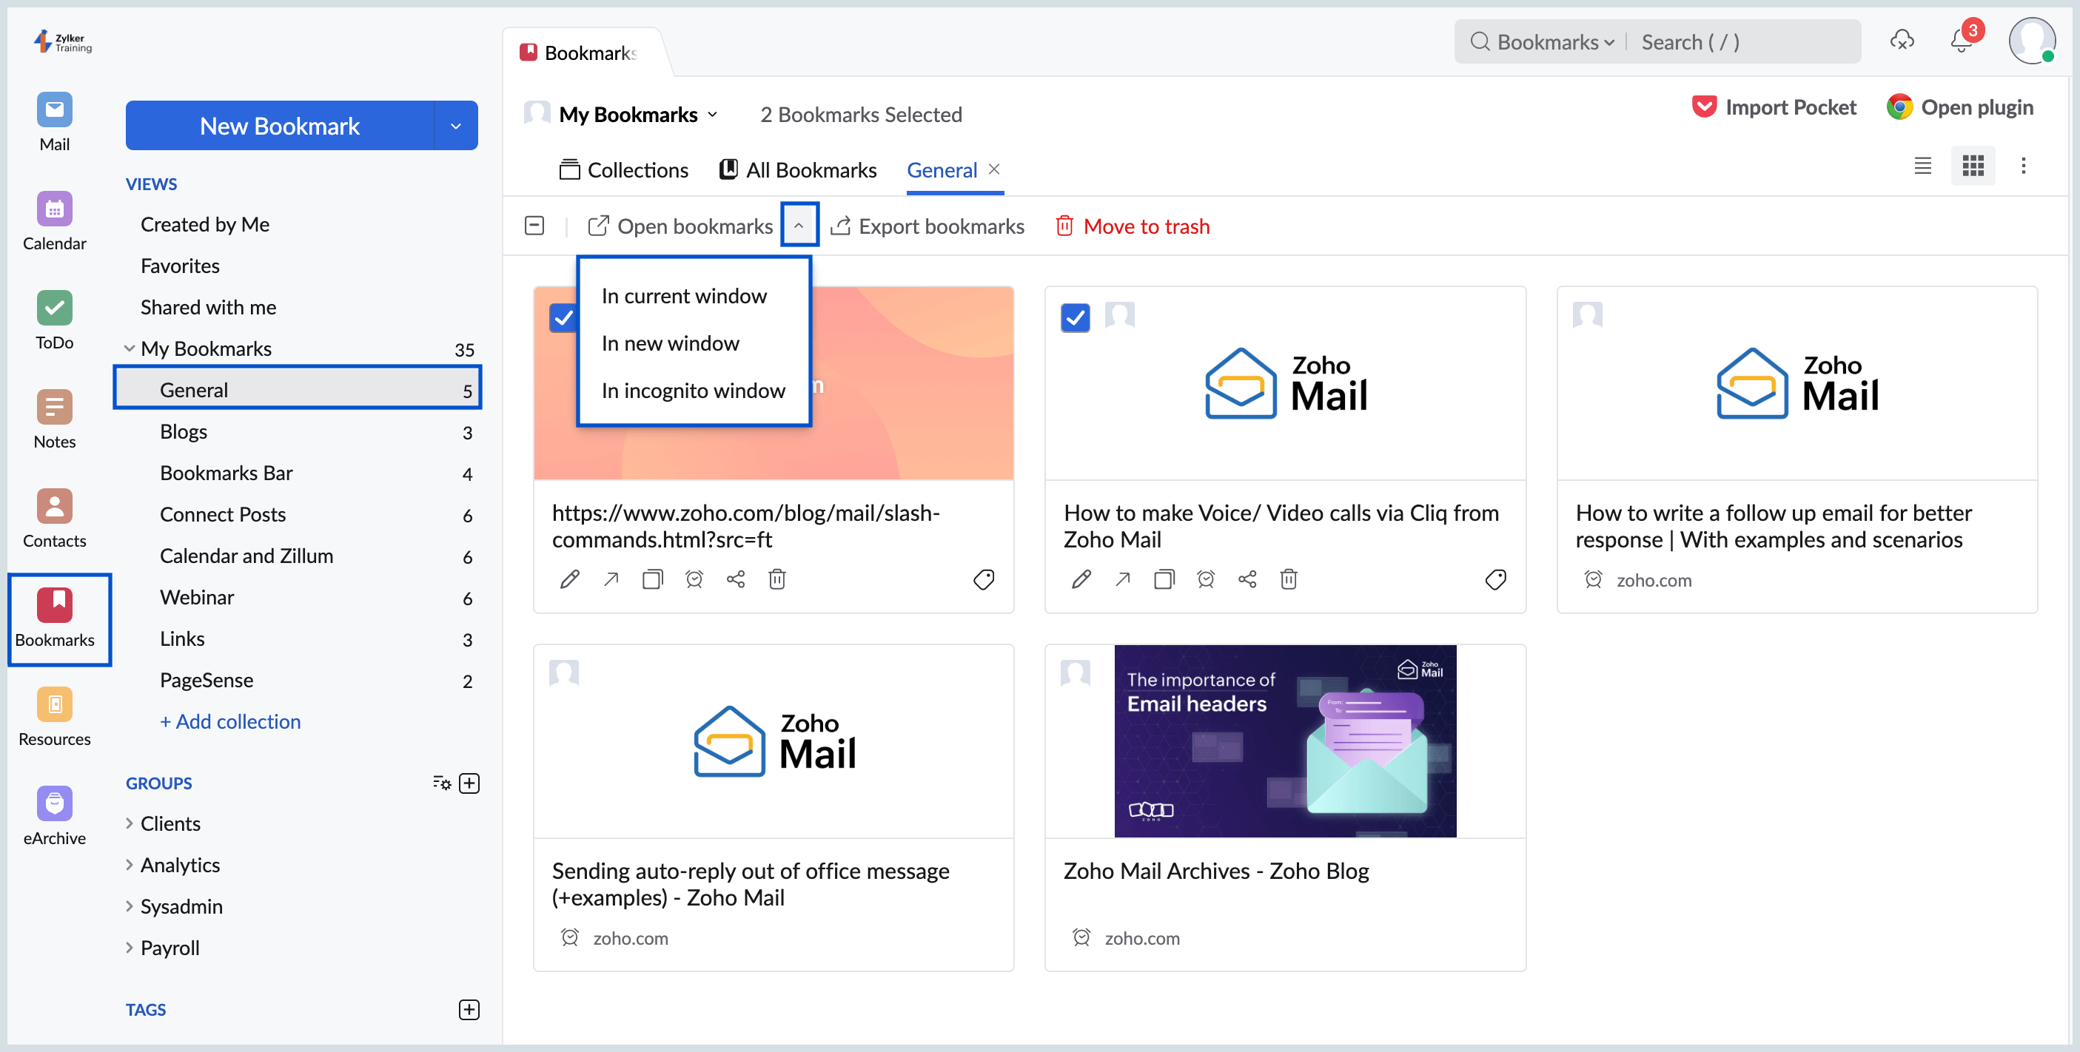The height and width of the screenshot is (1052, 2080).
Task: Uncheck the slash-commands bookmark
Action: coord(563,318)
